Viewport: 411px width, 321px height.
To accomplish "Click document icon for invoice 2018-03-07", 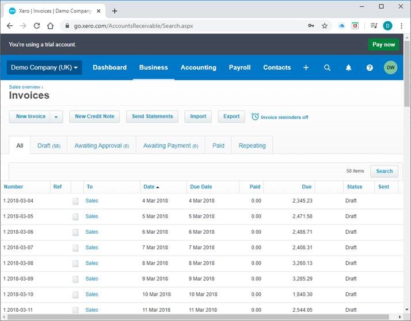I will pyautogui.click(x=75, y=248).
